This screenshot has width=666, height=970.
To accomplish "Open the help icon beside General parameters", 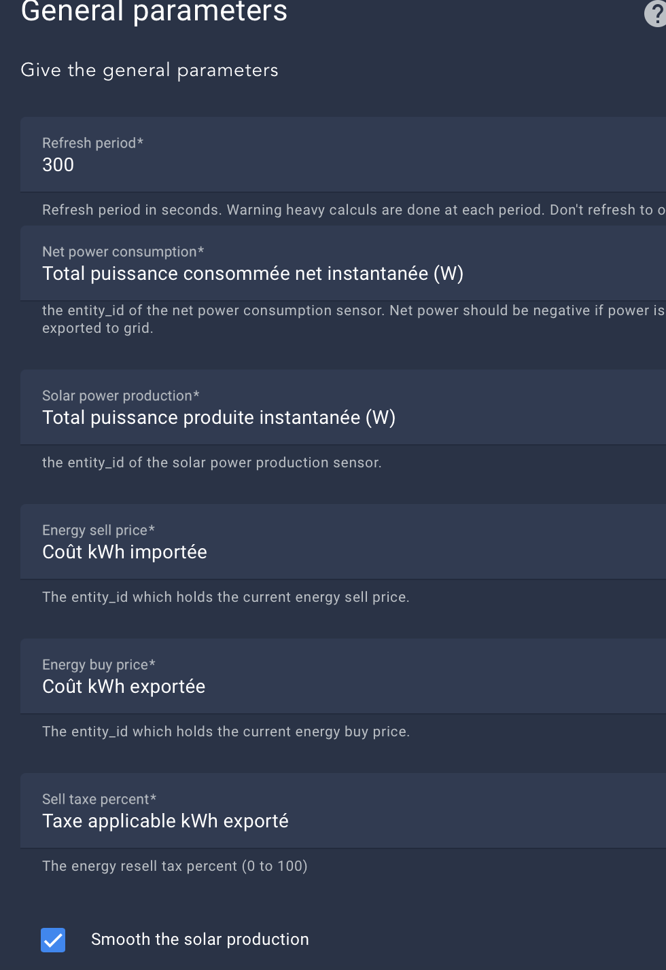I will pos(656,14).
